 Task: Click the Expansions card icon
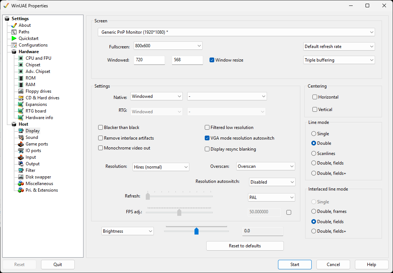coord(21,104)
